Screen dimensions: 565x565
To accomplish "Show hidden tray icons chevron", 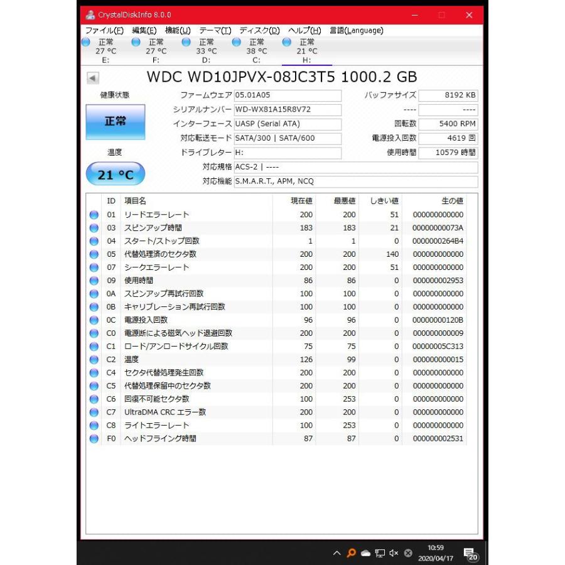I will coord(337,553).
